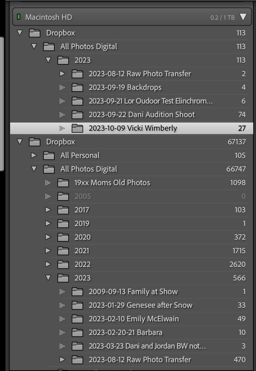Select the 19xx Moms Old Photos folder name
The width and height of the screenshot is (256, 371).
click(112, 183)
